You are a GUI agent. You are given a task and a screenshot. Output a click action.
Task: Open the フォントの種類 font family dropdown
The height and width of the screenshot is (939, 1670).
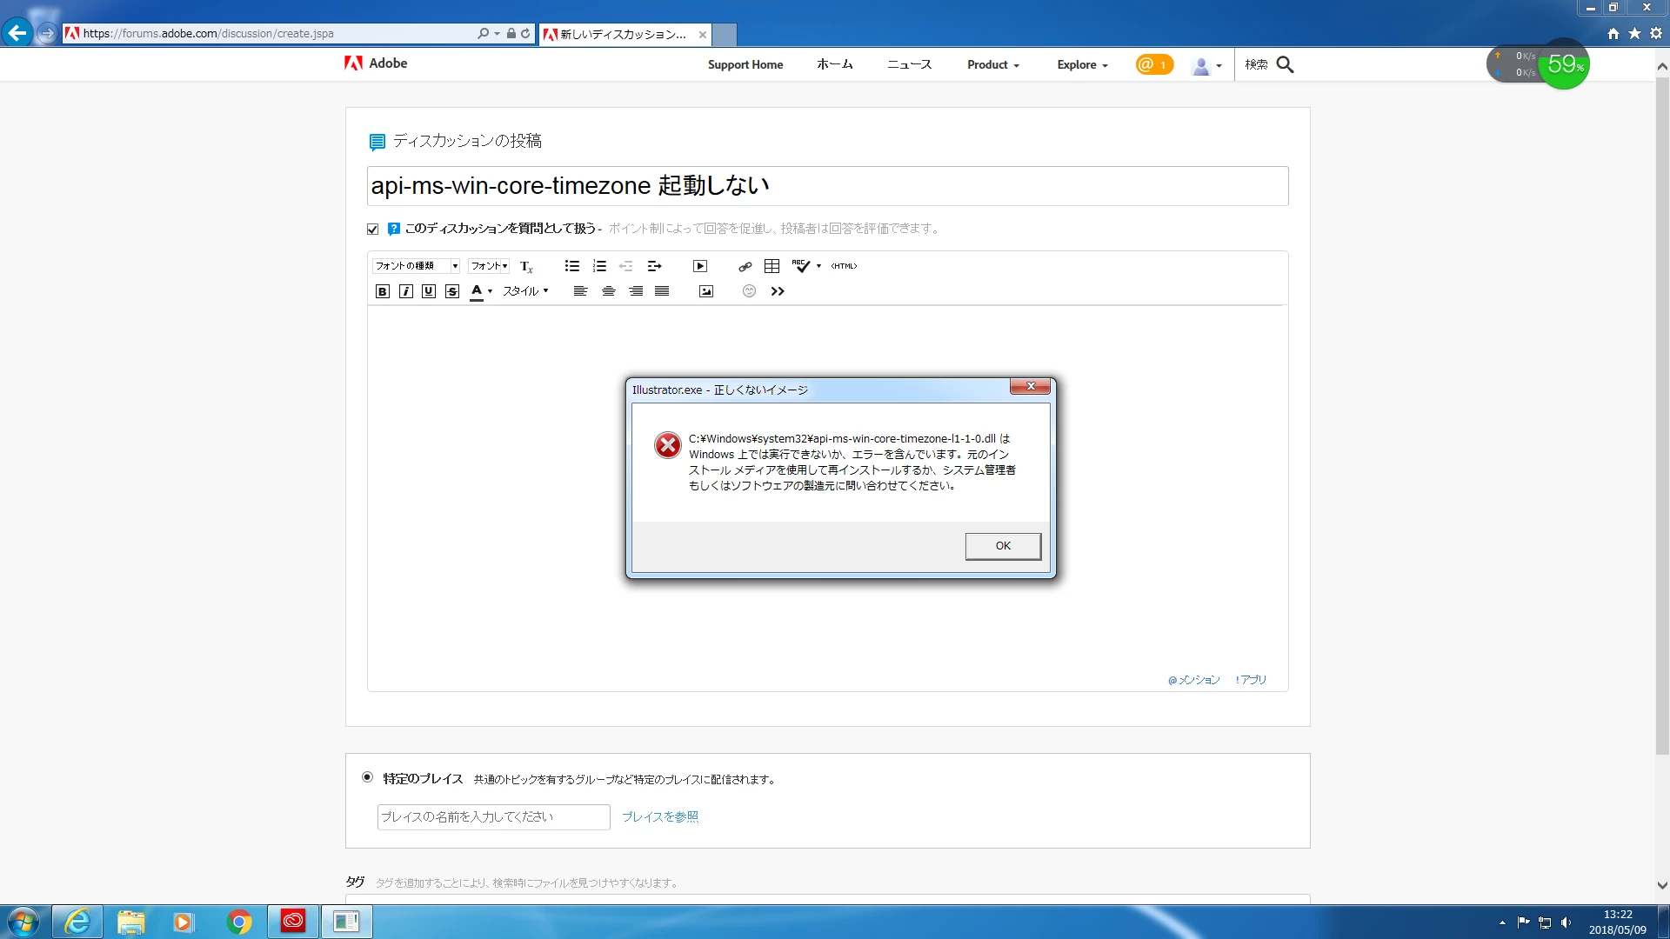(416, 266)
